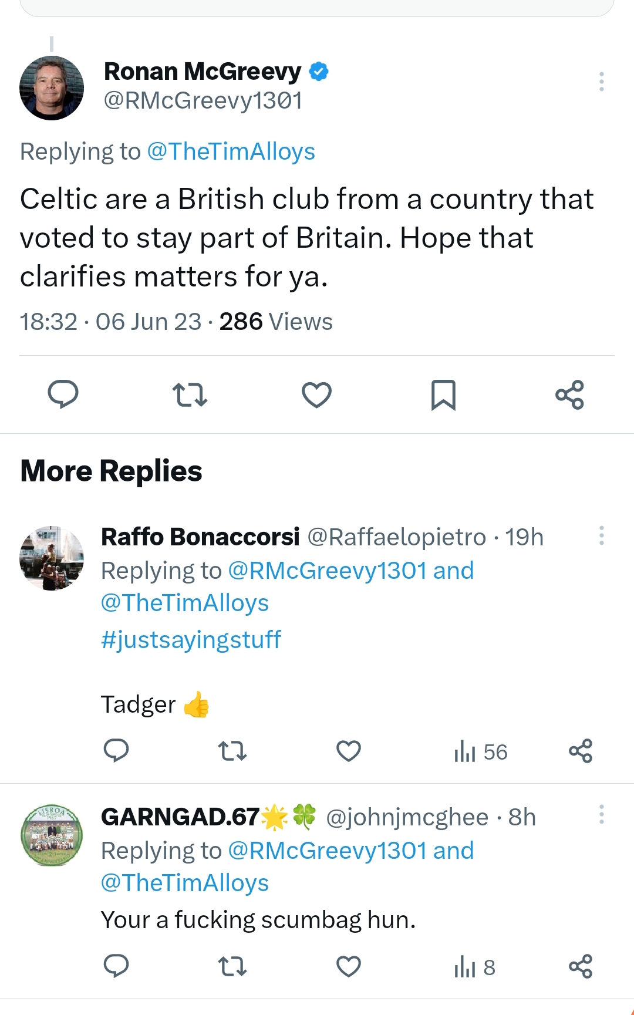
Task: Open @TheTimAlloys mention under Ronan McGreevy
Action: (231, 151)
